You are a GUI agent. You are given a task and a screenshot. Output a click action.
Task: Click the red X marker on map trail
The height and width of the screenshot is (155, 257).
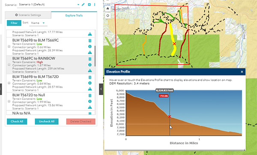point(174,44)
